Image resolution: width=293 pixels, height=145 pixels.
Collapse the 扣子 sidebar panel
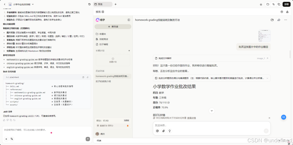click(129, 20)
